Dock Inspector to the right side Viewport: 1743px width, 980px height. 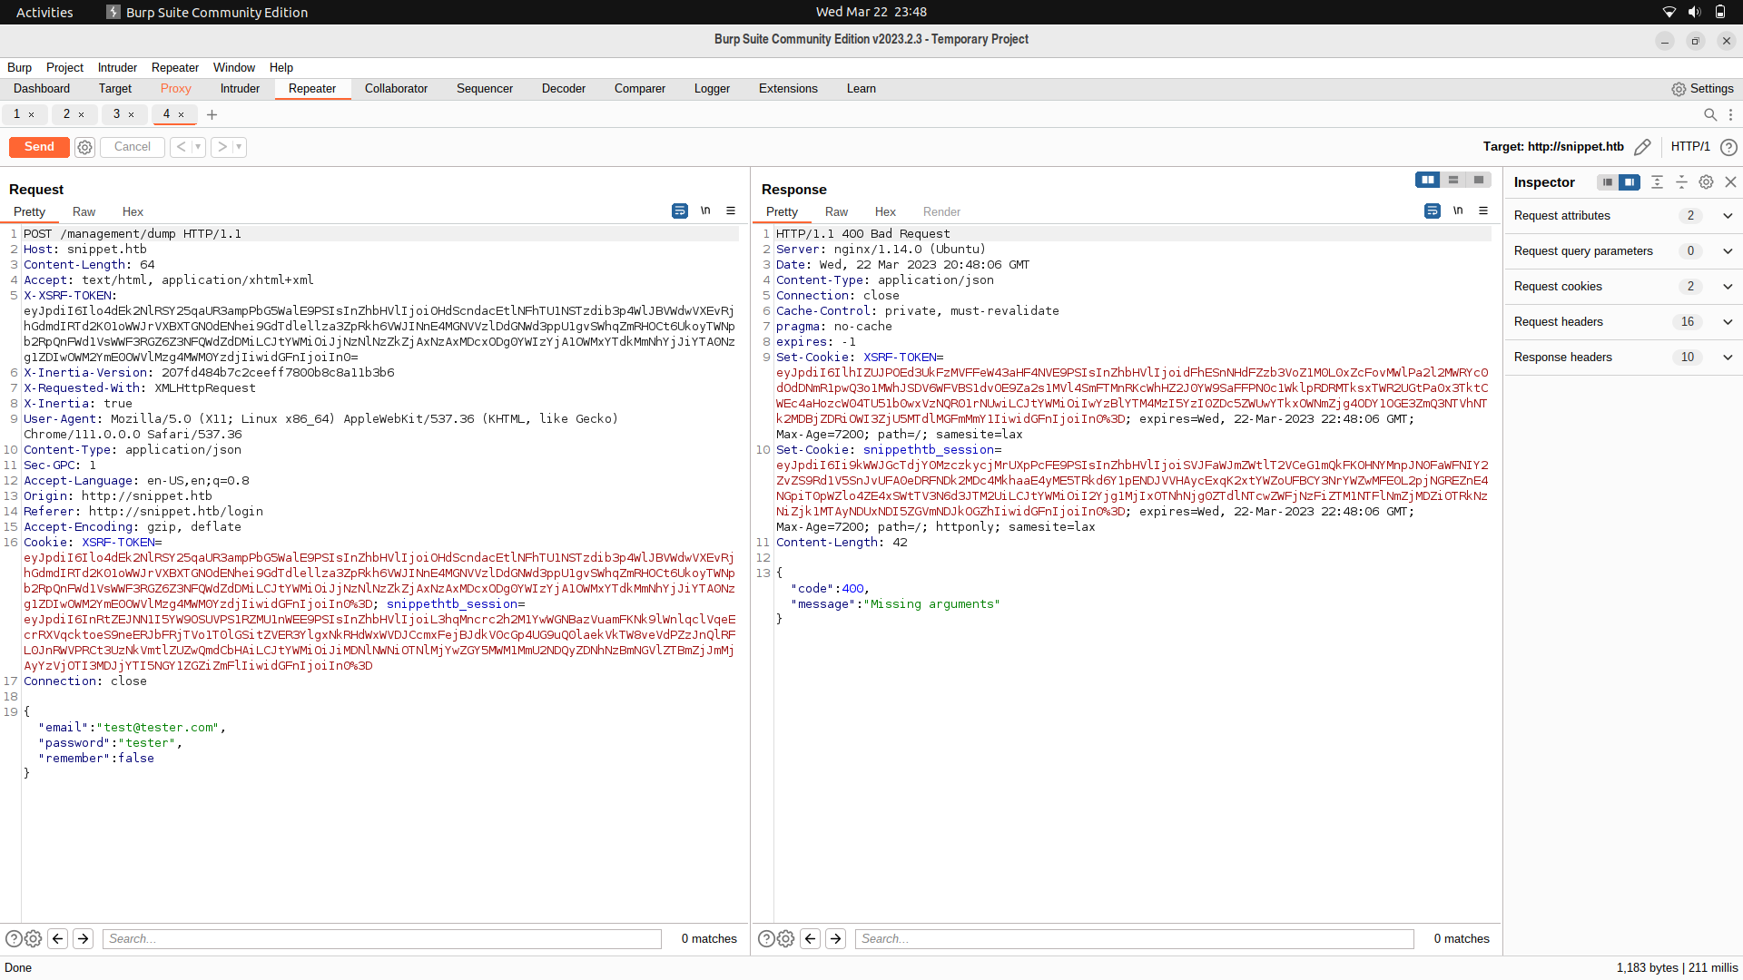coord(1630,182)
